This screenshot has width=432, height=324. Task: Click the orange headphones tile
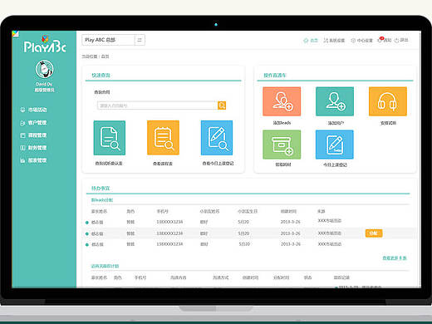pos(388,101)
